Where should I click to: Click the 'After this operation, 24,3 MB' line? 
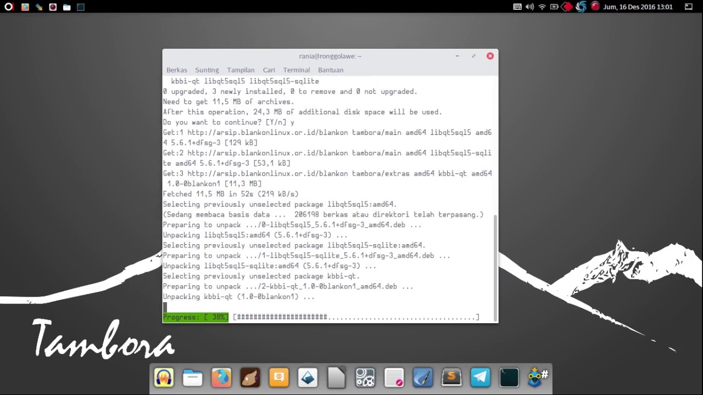[302, 112]
